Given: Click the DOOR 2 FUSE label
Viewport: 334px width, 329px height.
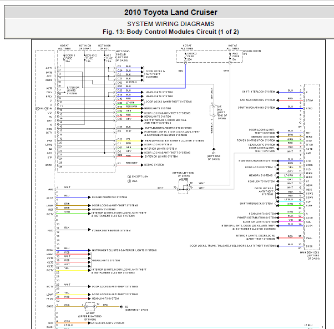Looking at the screenshot, I should (191, 57).
